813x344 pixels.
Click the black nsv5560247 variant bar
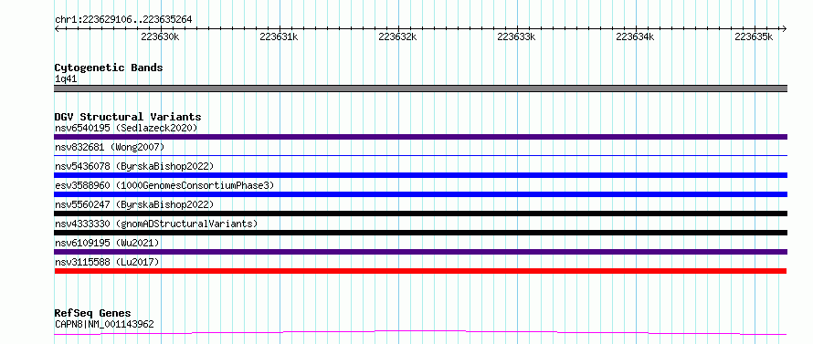420,214
